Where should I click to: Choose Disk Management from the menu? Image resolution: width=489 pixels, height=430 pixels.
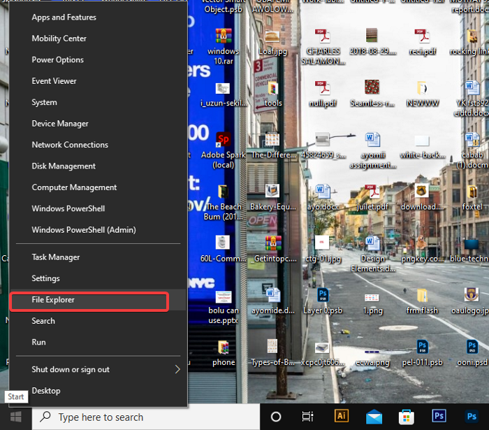coord(64,166)
